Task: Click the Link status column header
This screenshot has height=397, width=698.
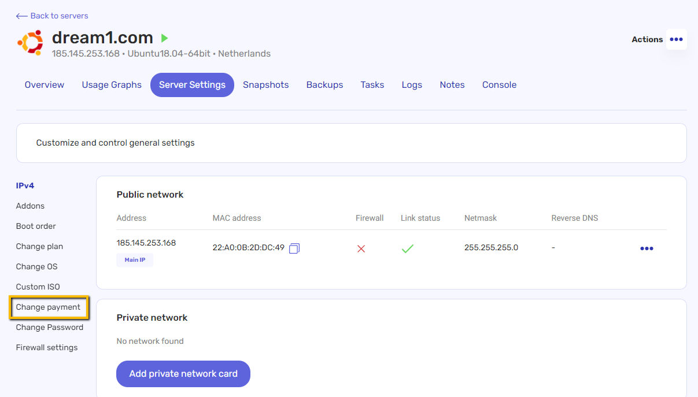Action: tap(420, 218)
